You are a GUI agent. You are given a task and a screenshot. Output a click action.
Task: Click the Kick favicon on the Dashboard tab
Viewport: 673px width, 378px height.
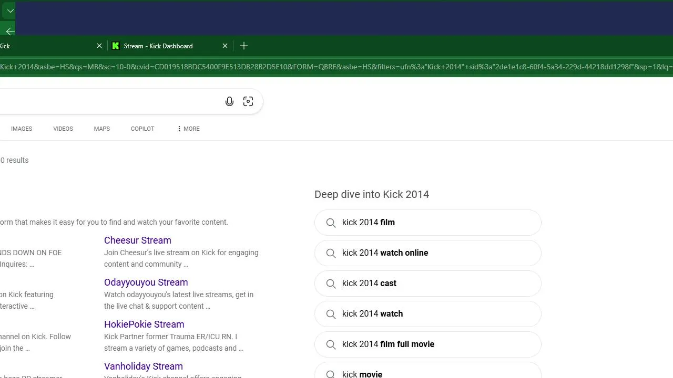tap(116, 46)
